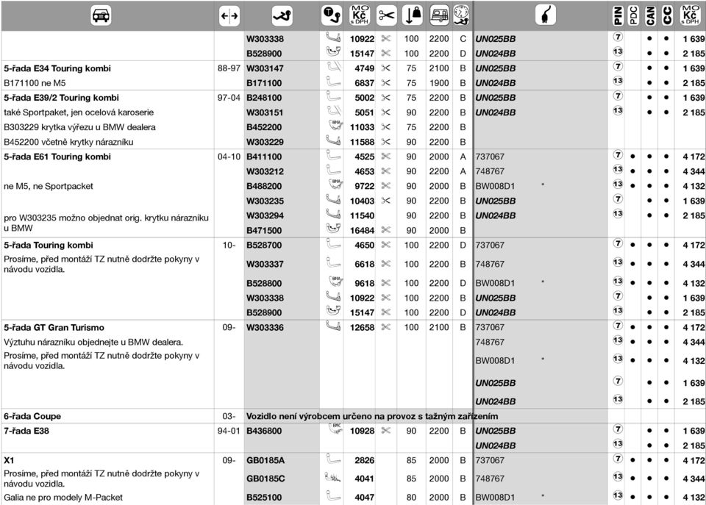706x505 pixels.
Task: Click 'B303229 krytka výřezu u BMW dealera' note
Action: tap(79, 127)
